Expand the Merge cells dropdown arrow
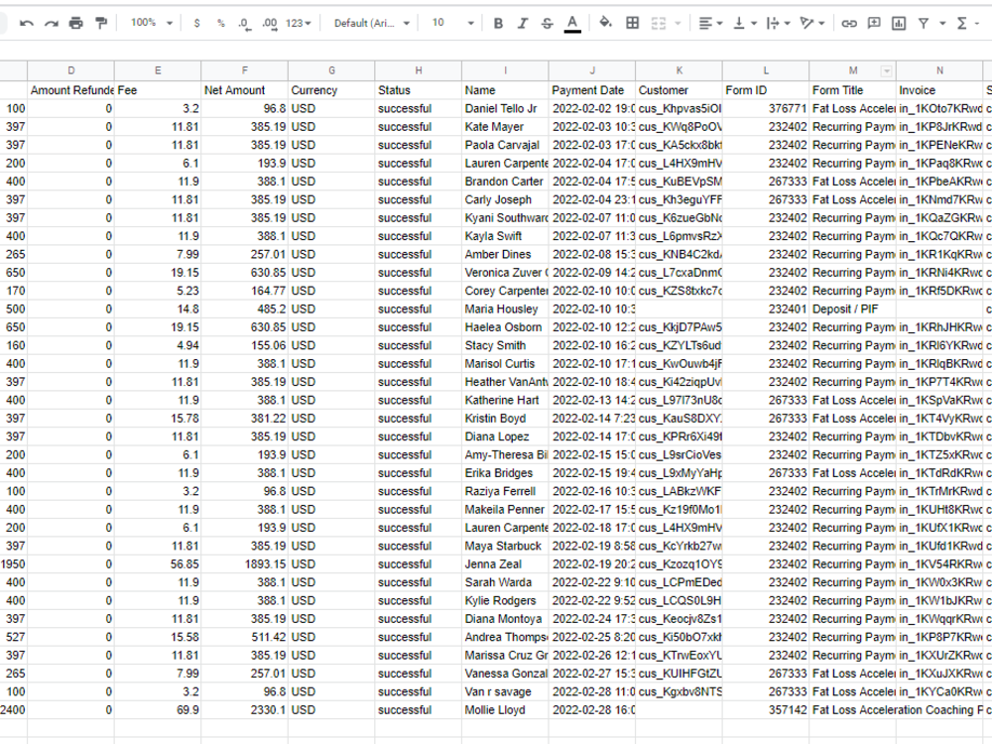This screenshot has width=992, height=744. pyautogui.click(x=678, y=24)
